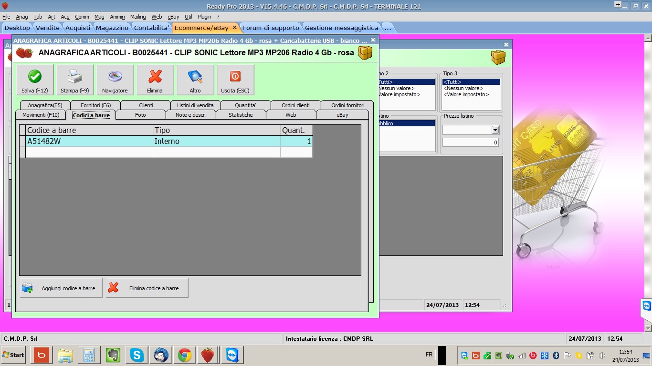Screen dimensions: 652x366
Task: Click the strawberry icon in the article window header
Action: coord(24,52)
